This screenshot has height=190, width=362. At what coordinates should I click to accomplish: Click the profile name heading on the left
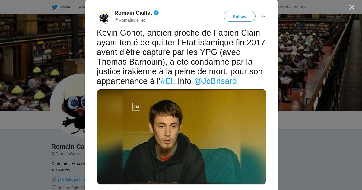pos(68,147)
